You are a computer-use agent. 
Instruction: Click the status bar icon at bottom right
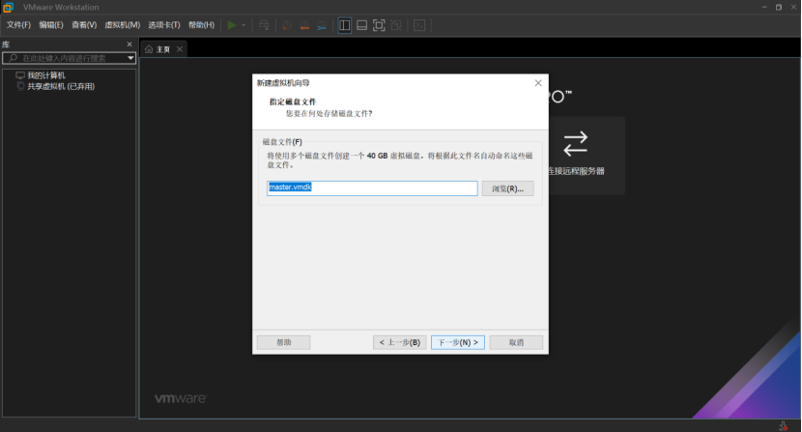click(783, 426)
